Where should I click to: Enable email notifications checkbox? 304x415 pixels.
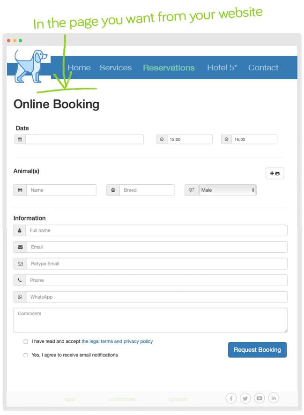point(26,355)
